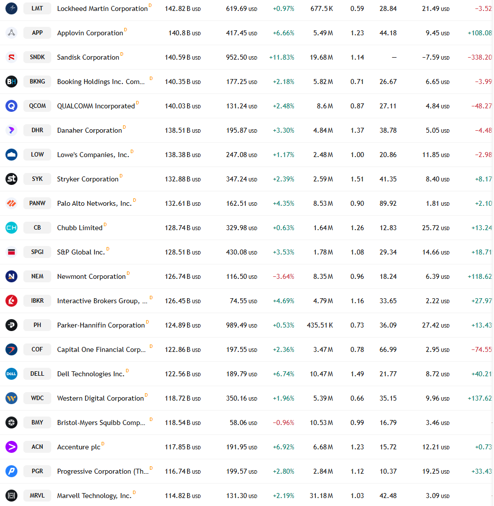Viewport: 494px width, 506px height.
Task: Open the Accenture plc link
Action: tap(79, 447)
